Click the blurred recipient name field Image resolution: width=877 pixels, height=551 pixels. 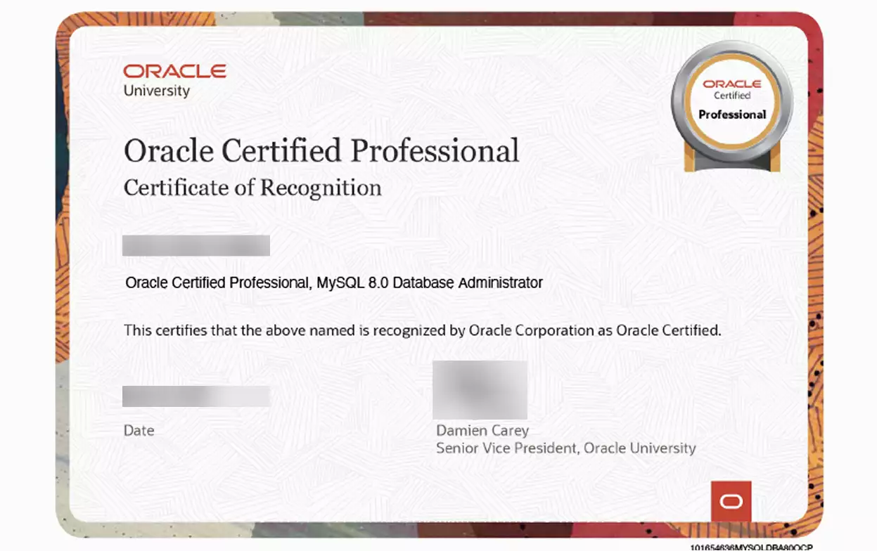point(196,245)
